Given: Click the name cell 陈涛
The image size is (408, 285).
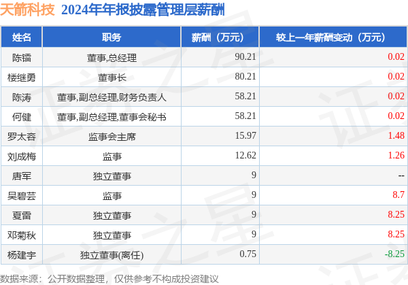Looking at the screenshot, I should click(22, 97).
